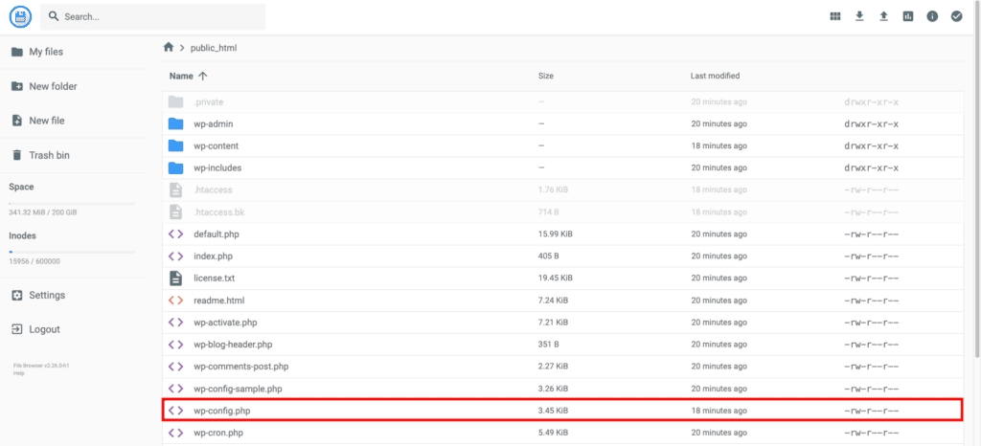Click the wp-comments-post.php code icon
This screenshot has height=446, width=981.
pos(176,367)
